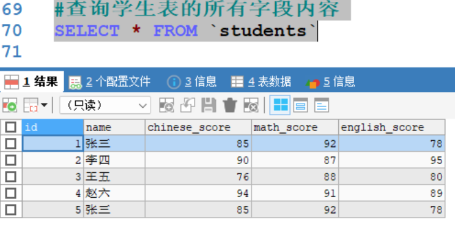
Task: Click the insert new row icon
Action: (x=166, y=105)
